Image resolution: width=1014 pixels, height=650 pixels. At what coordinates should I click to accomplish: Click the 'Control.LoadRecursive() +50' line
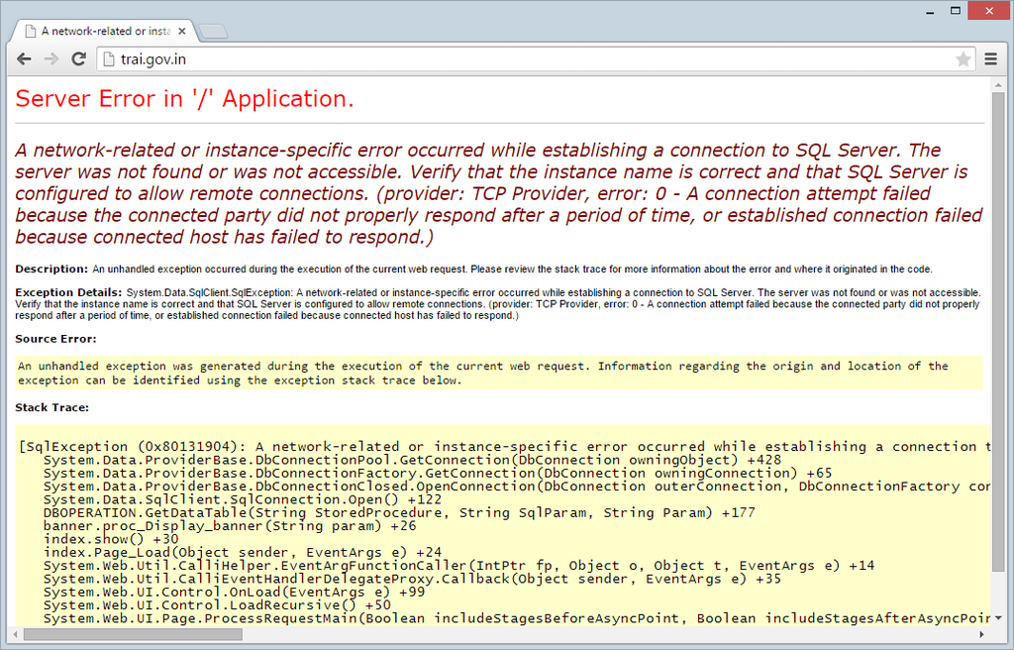point(217,605)
